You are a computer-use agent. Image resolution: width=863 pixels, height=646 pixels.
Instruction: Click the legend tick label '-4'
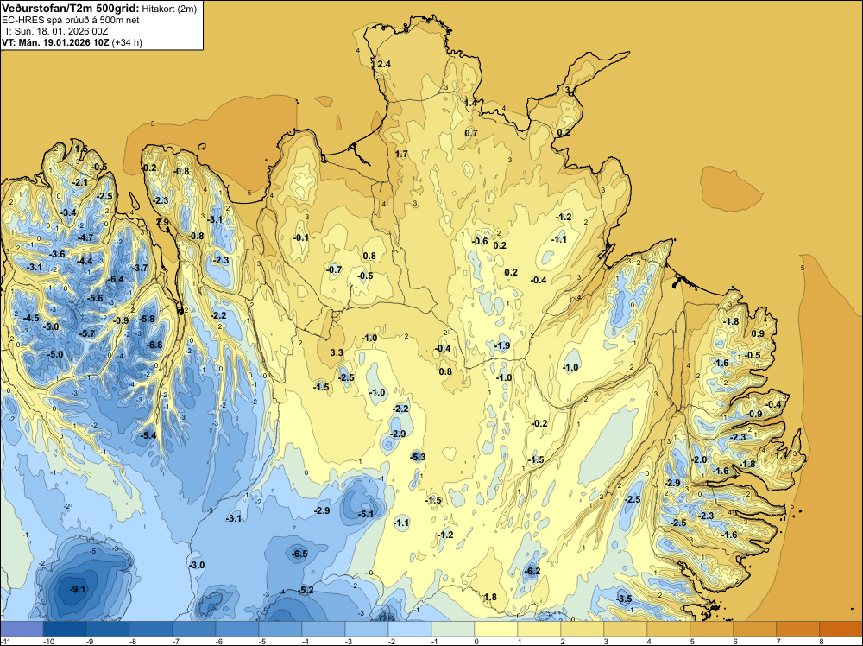305,641
